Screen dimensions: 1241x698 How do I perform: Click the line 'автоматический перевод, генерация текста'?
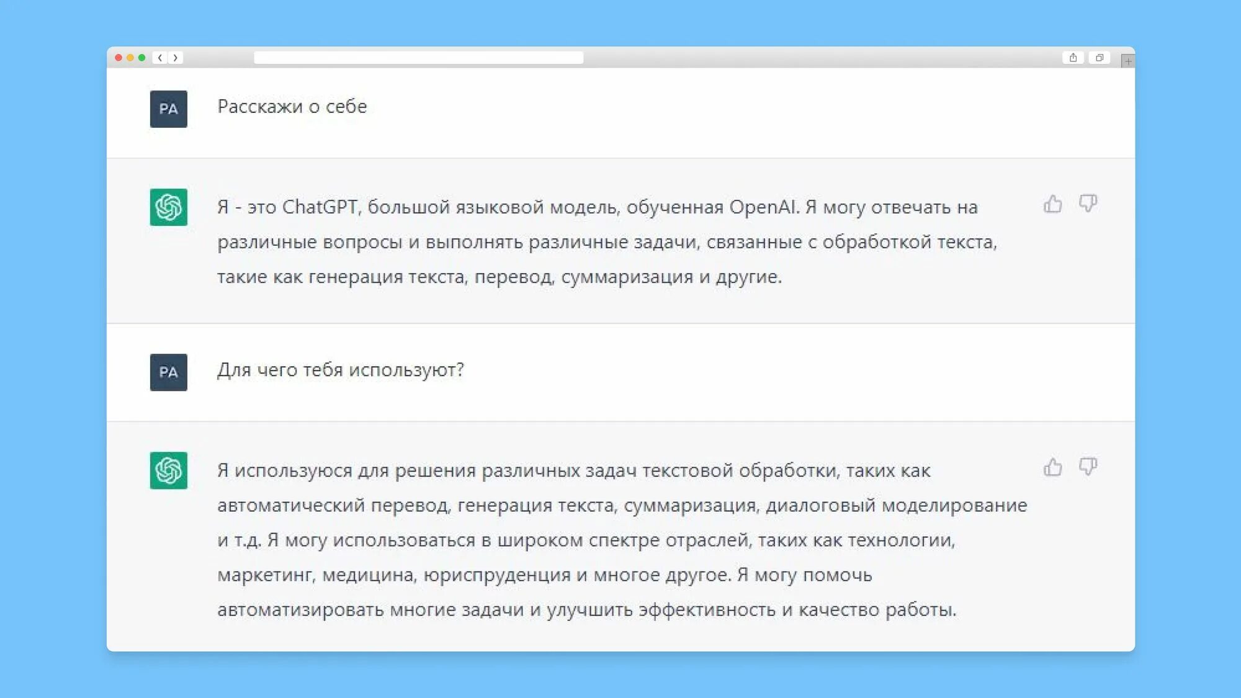tap(622, 506)
